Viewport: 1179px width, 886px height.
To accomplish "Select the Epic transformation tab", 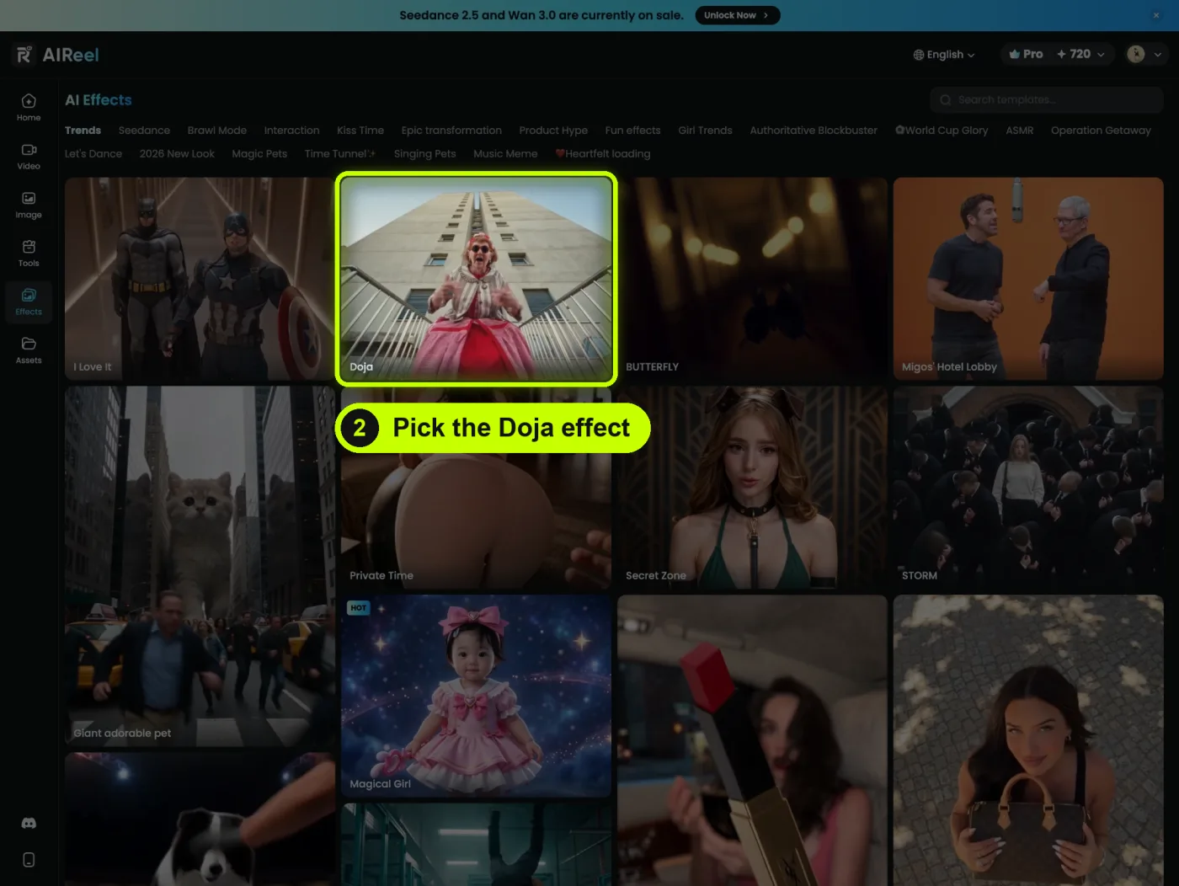I will 451,131.
